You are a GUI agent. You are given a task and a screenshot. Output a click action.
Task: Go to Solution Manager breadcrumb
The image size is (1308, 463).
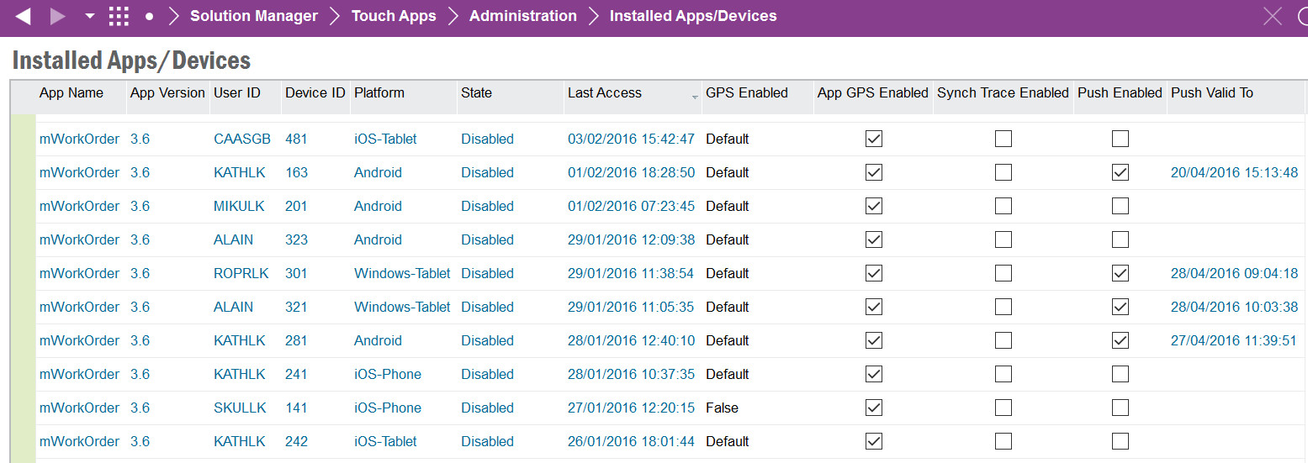coord(254,16)
